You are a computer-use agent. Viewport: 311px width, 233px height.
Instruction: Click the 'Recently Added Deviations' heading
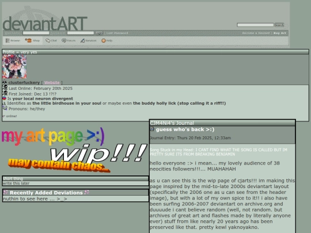click(46, 193)
